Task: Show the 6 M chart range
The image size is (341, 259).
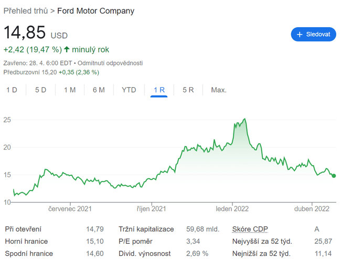Action: coord(99,90)
